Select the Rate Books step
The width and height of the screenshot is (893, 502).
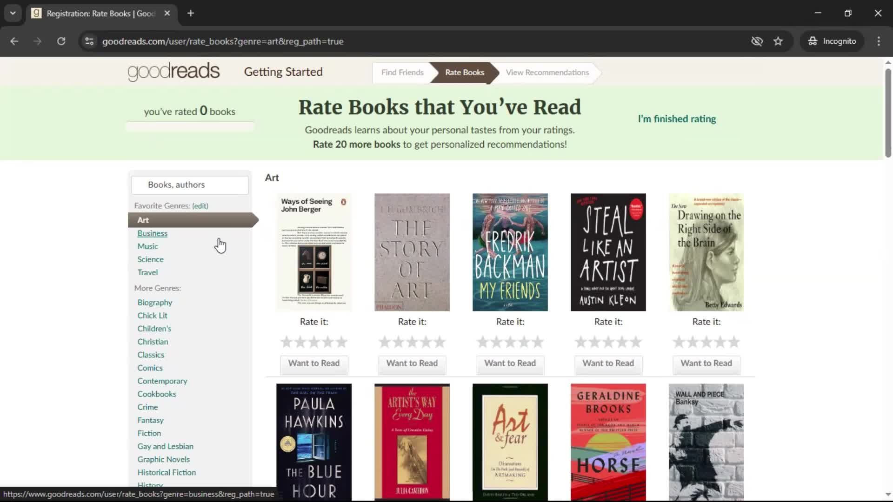pyautogui.click(x=465, y=73)
